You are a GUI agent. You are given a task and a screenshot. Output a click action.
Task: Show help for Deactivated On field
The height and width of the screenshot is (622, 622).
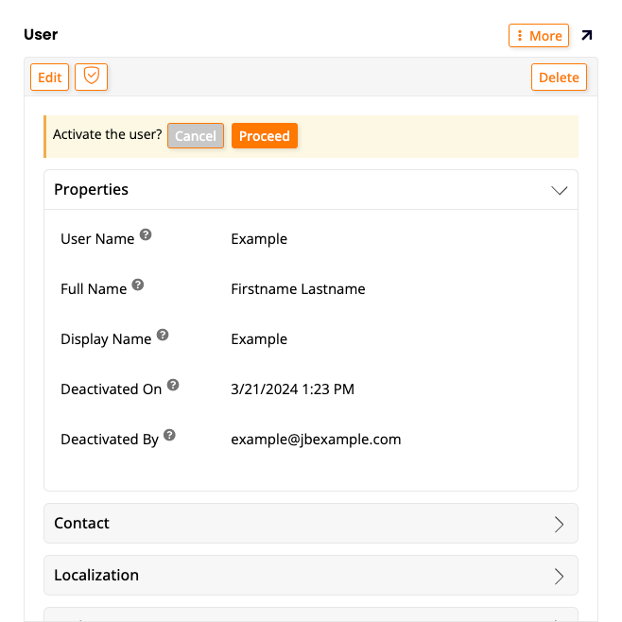tap(173, 385)
